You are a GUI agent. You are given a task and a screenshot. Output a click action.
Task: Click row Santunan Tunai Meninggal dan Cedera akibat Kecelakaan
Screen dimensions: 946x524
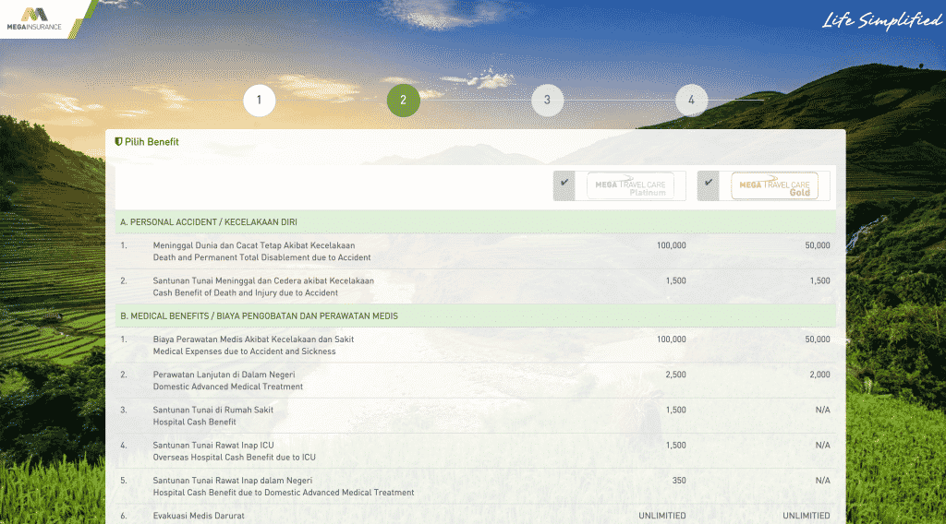tap(476, 287)
